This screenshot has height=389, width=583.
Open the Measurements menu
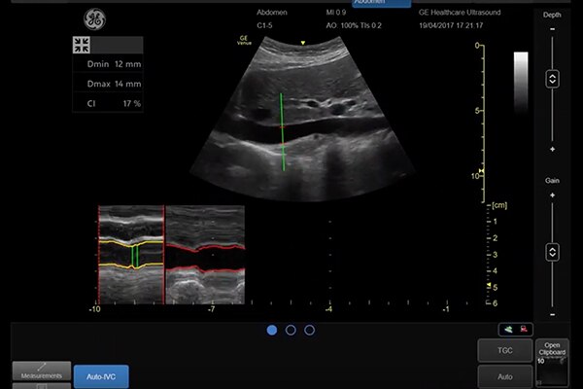[x=42, y=373]
